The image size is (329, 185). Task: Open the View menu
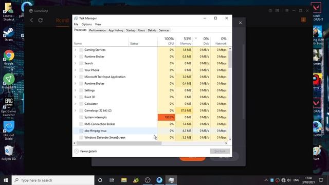[98, 24]
